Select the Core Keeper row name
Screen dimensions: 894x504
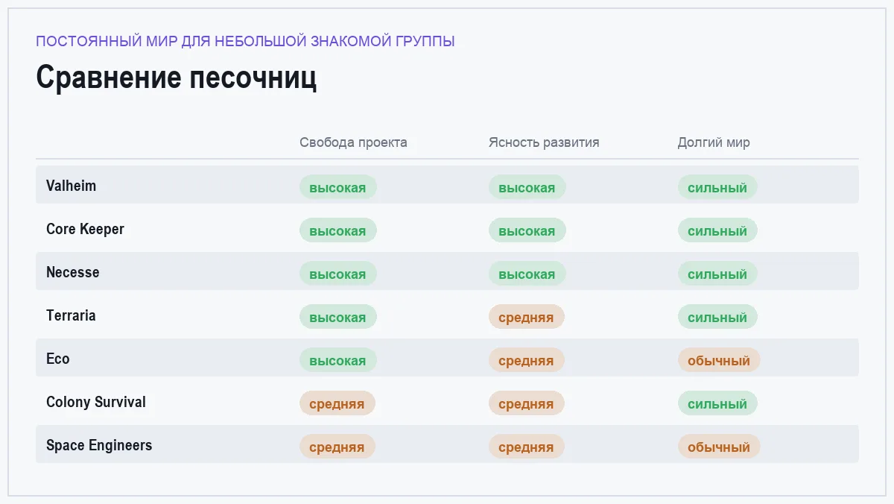(x=85, y=229)
